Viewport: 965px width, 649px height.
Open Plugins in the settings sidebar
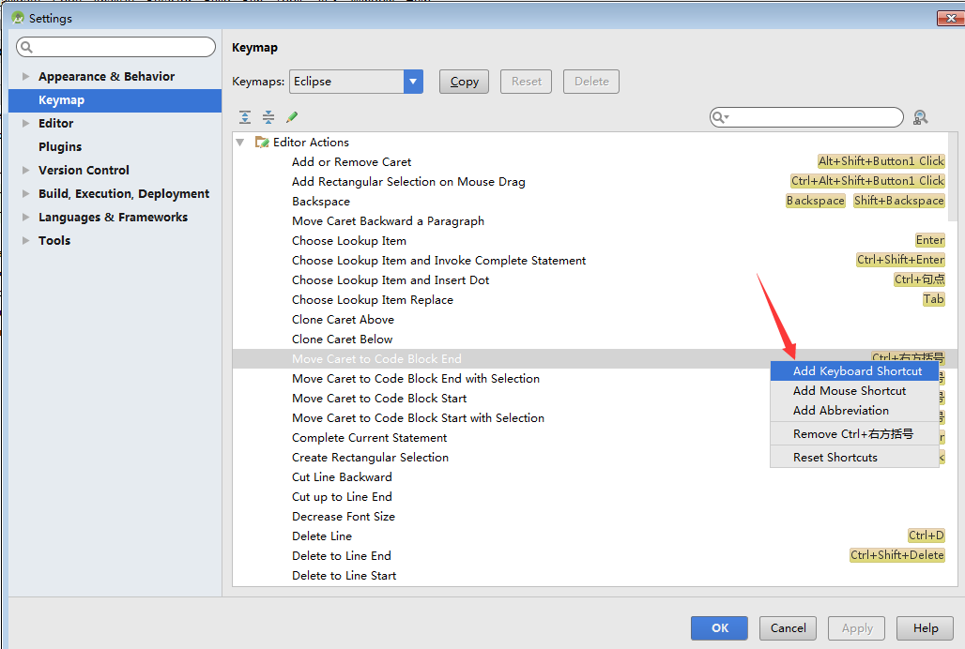pyautogui.click(x=60, y=147)
